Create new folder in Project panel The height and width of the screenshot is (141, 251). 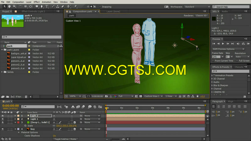(8, 97)
